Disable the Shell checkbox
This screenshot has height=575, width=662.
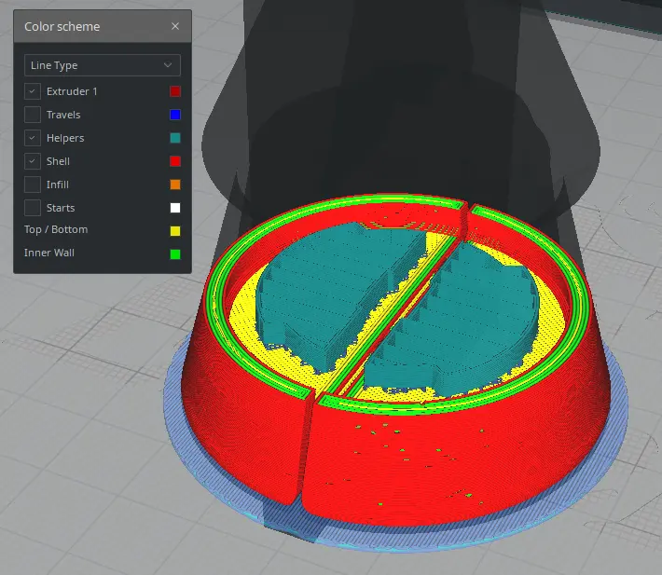33,161
